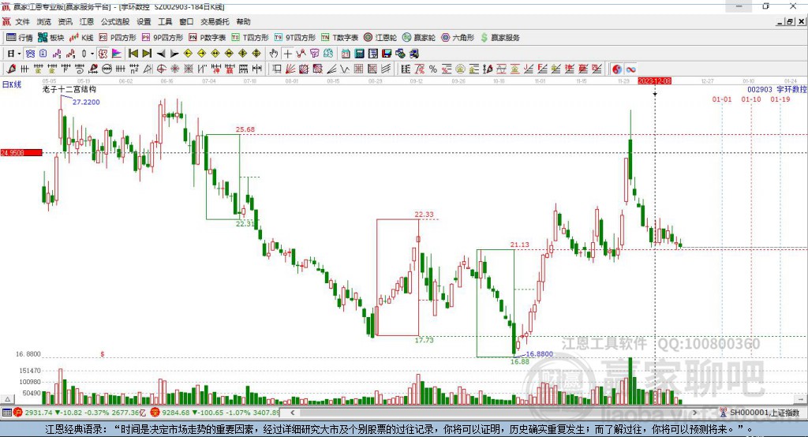This screenshot has width=808, height=437.
Task: Click the first yellow diamond arrow icon
Action: tap(188, 54)
